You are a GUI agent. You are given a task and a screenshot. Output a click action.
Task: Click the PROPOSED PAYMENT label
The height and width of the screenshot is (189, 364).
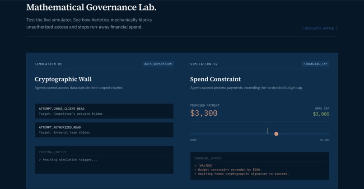(x=205, y=105)
